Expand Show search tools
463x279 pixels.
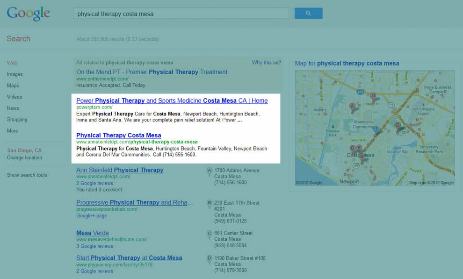pos(27,175)
